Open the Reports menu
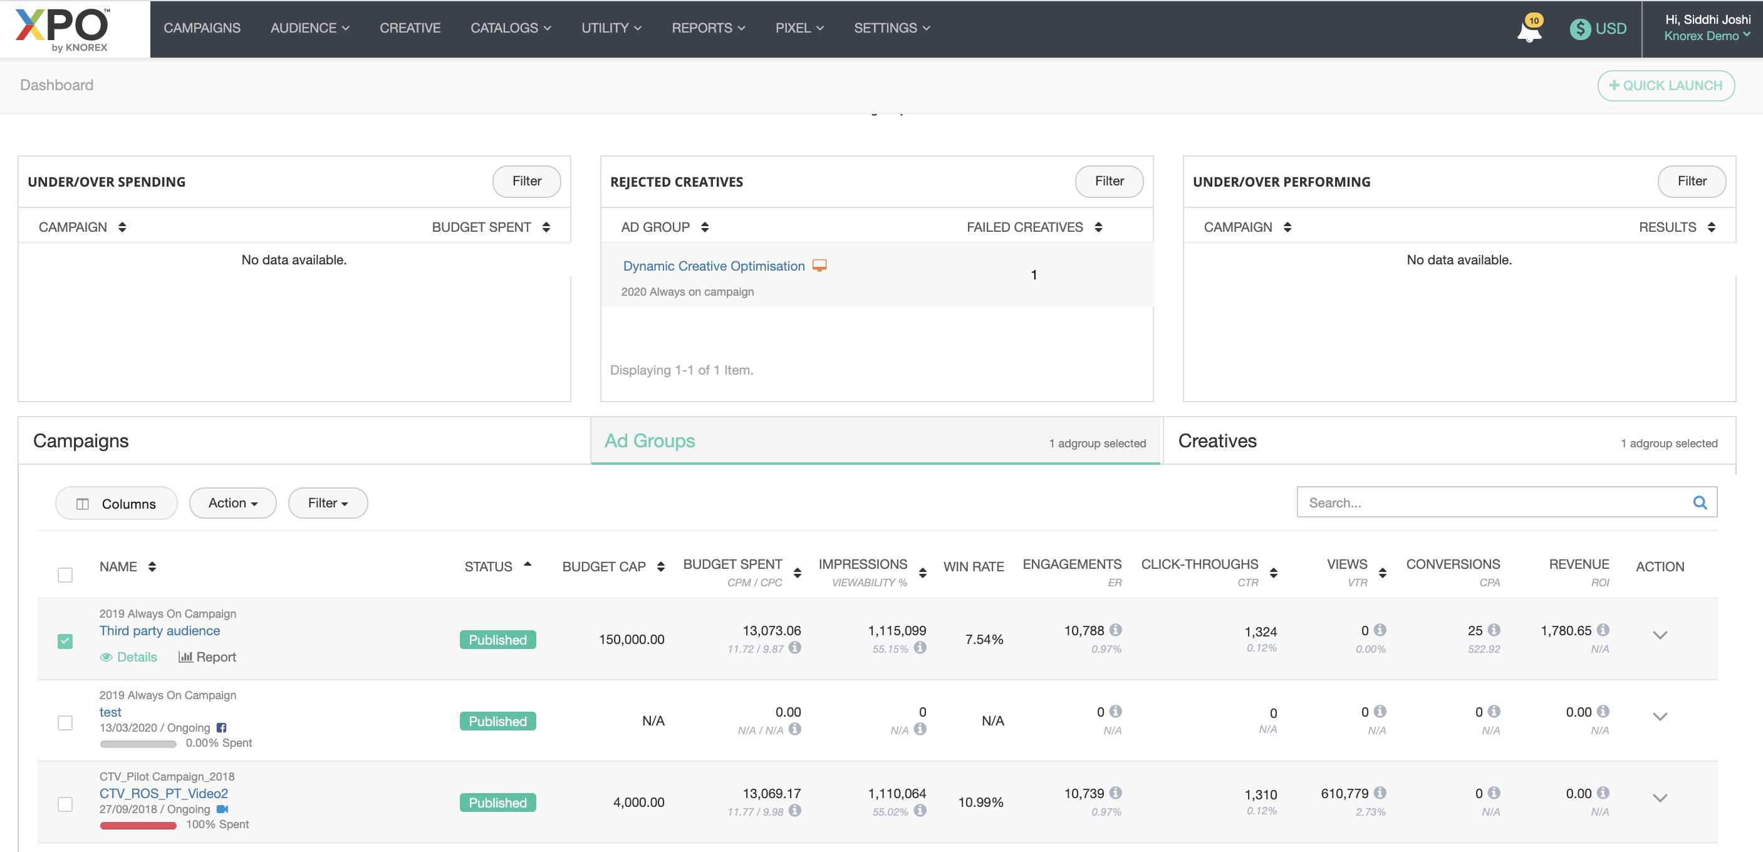 708,28
